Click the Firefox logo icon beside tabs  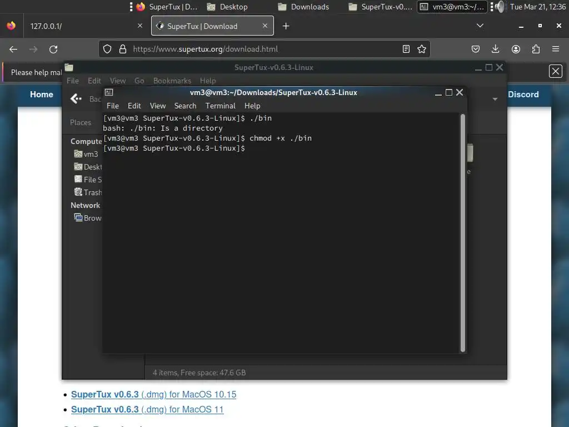click(11, 26)
